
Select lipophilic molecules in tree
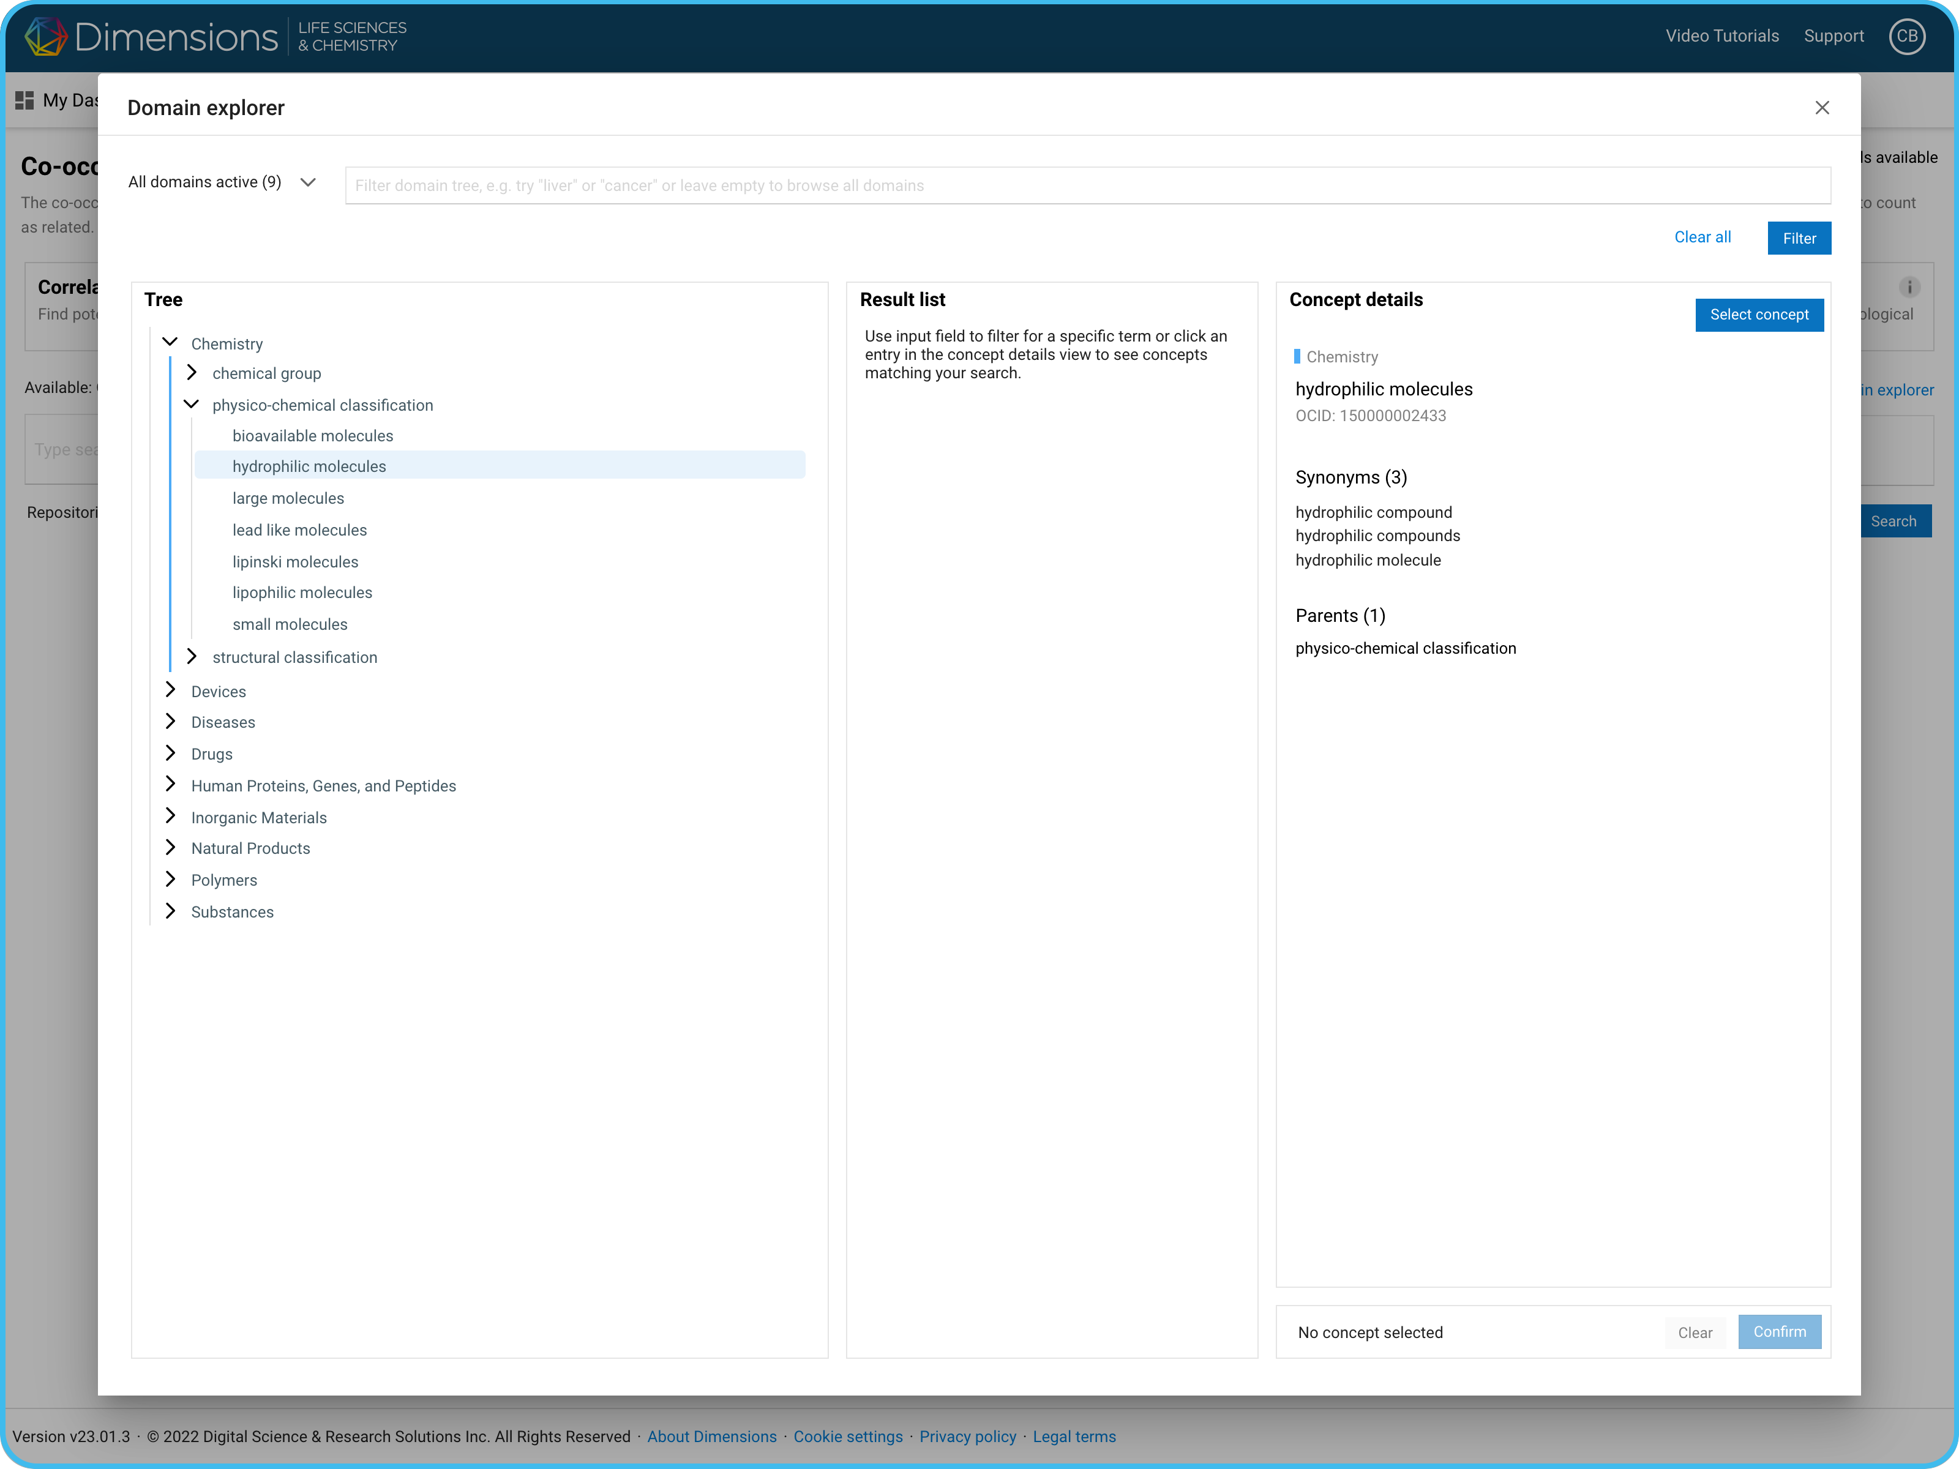(x=302, y=592)
